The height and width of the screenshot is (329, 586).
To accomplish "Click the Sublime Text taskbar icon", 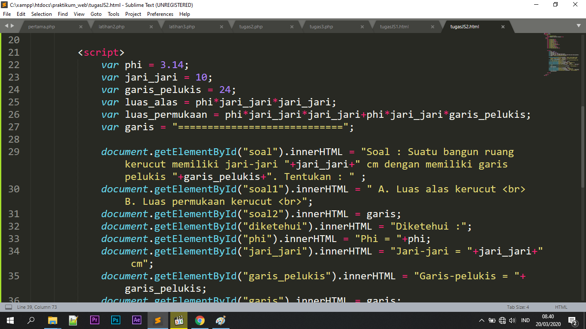I will coord(158,320).
